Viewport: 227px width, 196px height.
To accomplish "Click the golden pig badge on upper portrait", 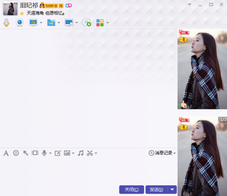I will [x=183, y=40].
